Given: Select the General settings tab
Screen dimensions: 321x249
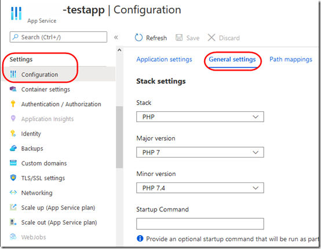Looking at the screenshot, I should pos(232,59).
